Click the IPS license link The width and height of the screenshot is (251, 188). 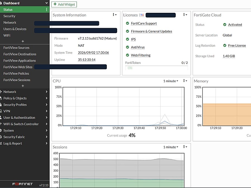click(x=133, y=39)
